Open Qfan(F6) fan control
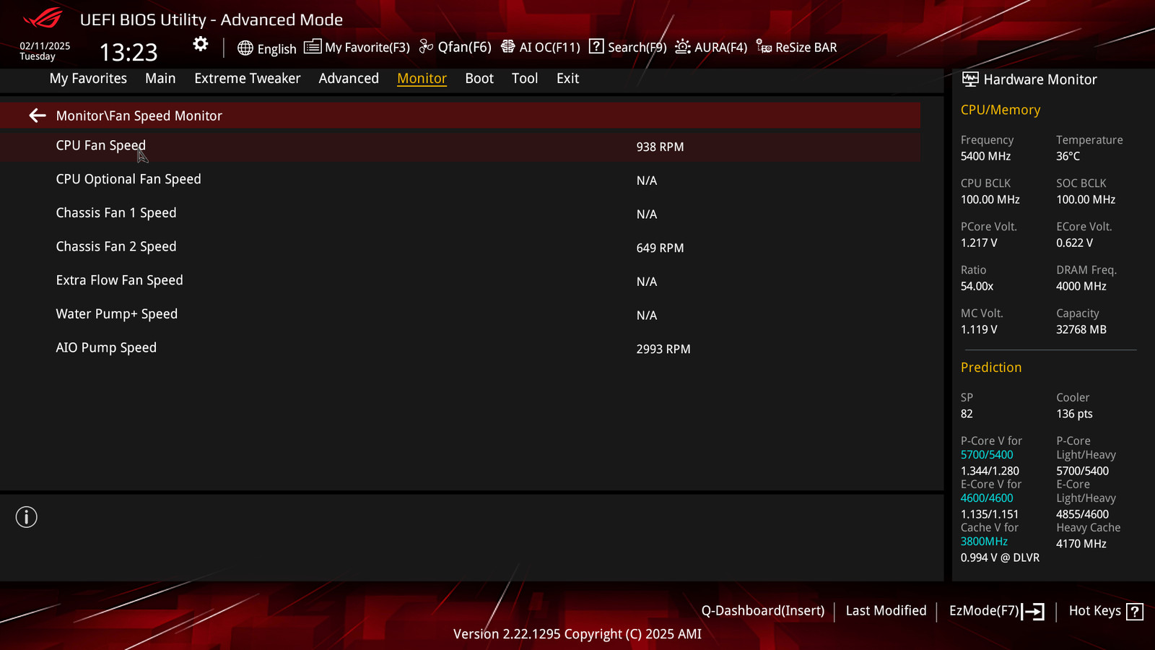The image size is (1155, 650). 456,47
